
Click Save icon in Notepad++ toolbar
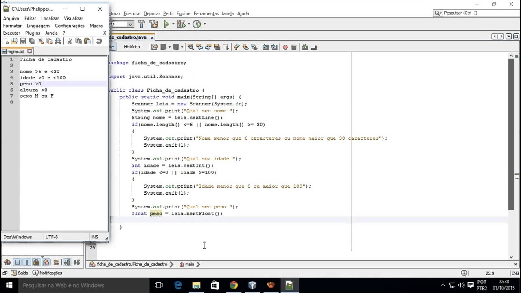23,41
